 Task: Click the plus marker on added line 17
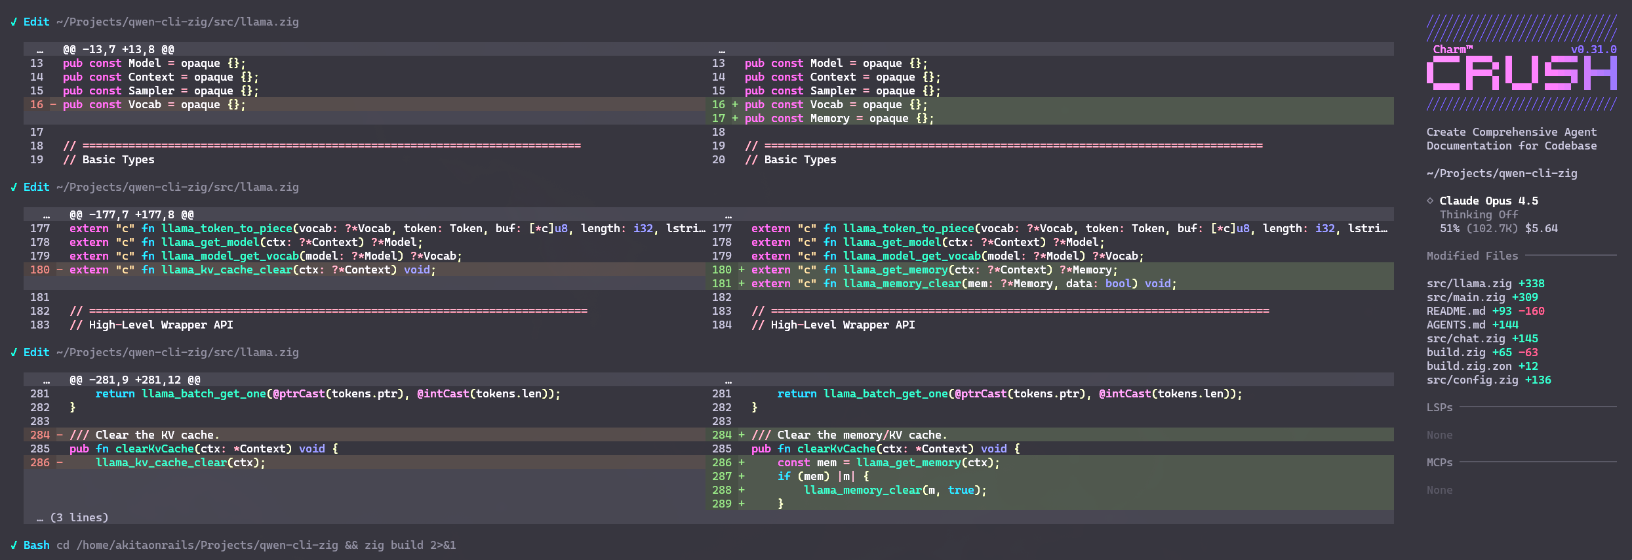735,118
